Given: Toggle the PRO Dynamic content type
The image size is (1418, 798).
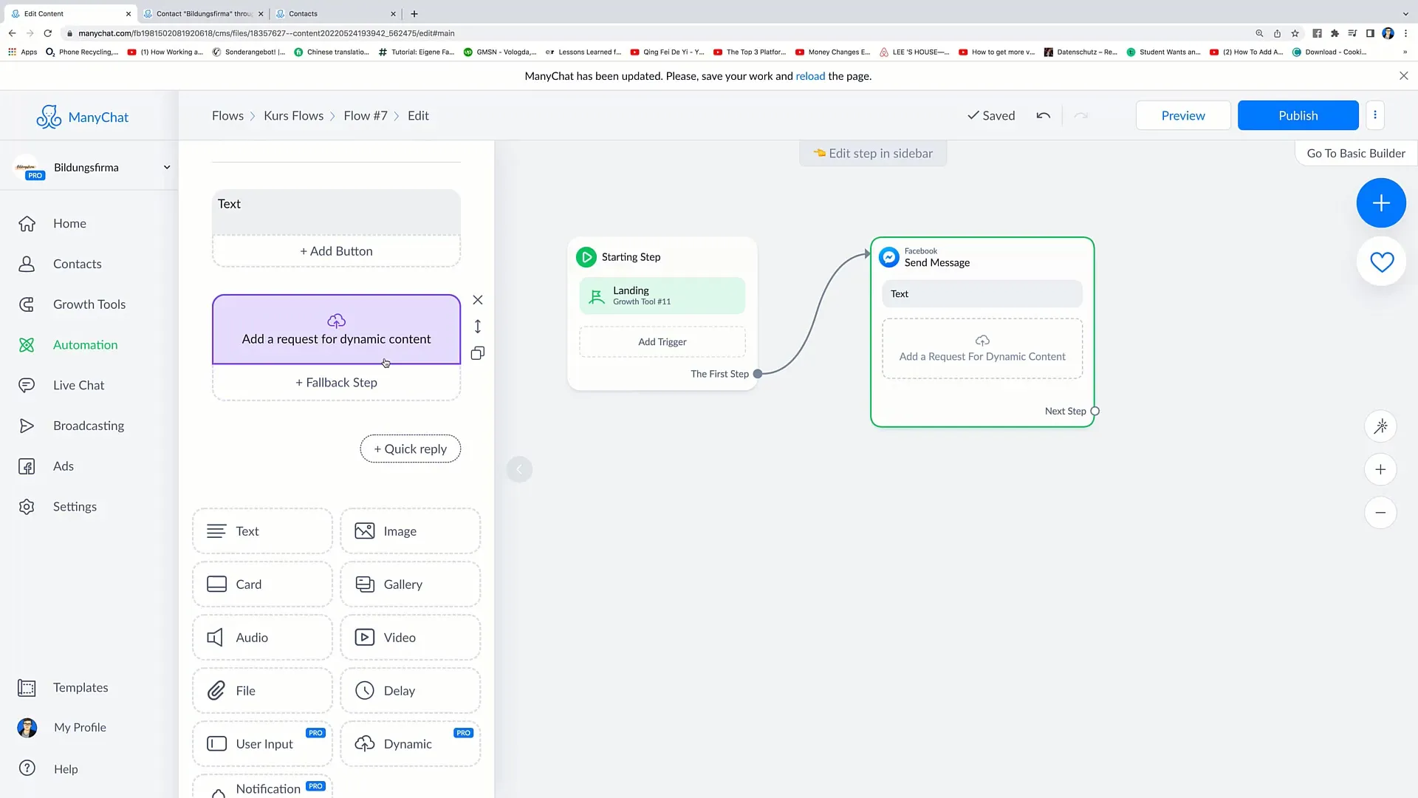Looking at the screenshot, I should click(x=410, y=743).
